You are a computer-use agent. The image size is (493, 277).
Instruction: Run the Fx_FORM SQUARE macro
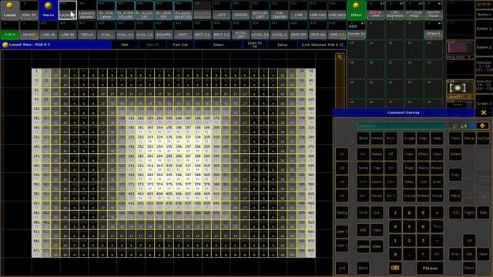125,10
